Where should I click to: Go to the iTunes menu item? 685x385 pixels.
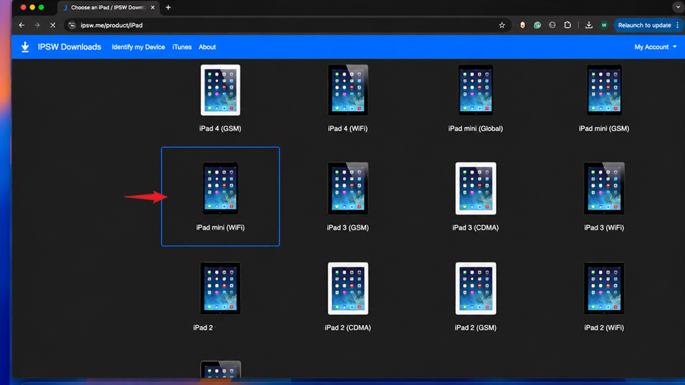point(182,47)
